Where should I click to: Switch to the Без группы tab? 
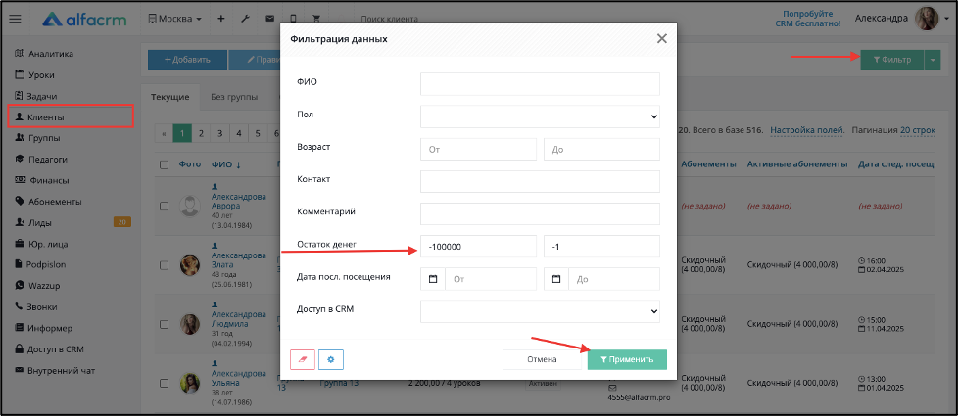(234, 97)
